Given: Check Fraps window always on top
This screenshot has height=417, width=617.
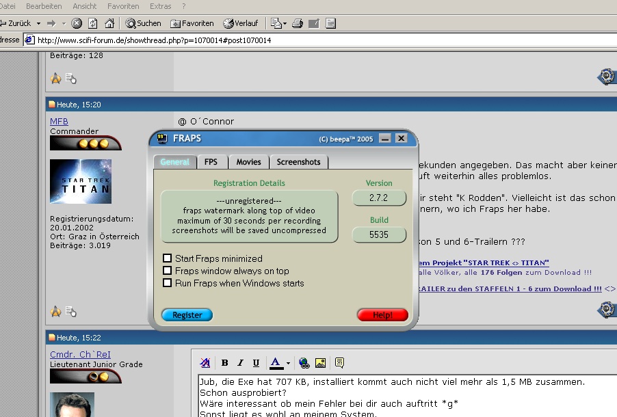Looking at the screenshot, I should pos(167,271).
